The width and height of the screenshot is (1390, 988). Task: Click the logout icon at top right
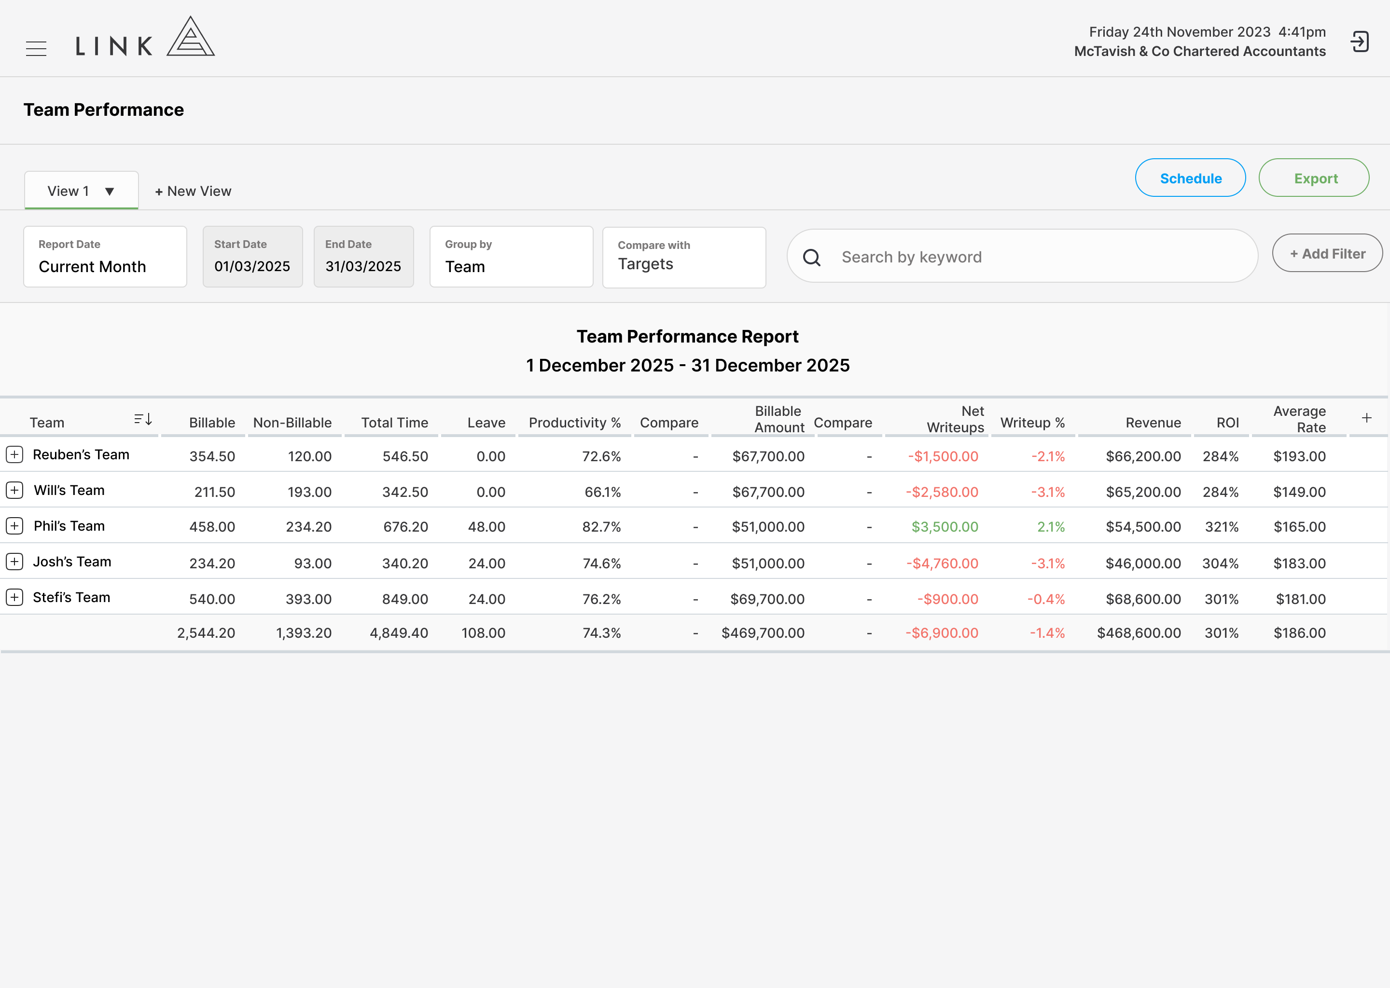click(x=1360, y=42)
